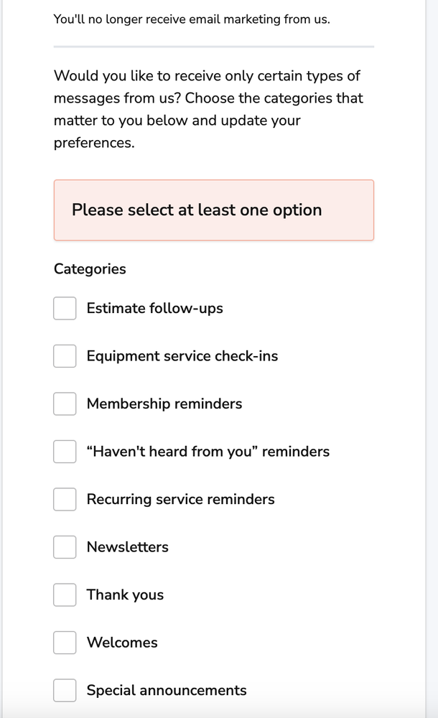Click the "Recurring service reminders" label text

point(180,499)
